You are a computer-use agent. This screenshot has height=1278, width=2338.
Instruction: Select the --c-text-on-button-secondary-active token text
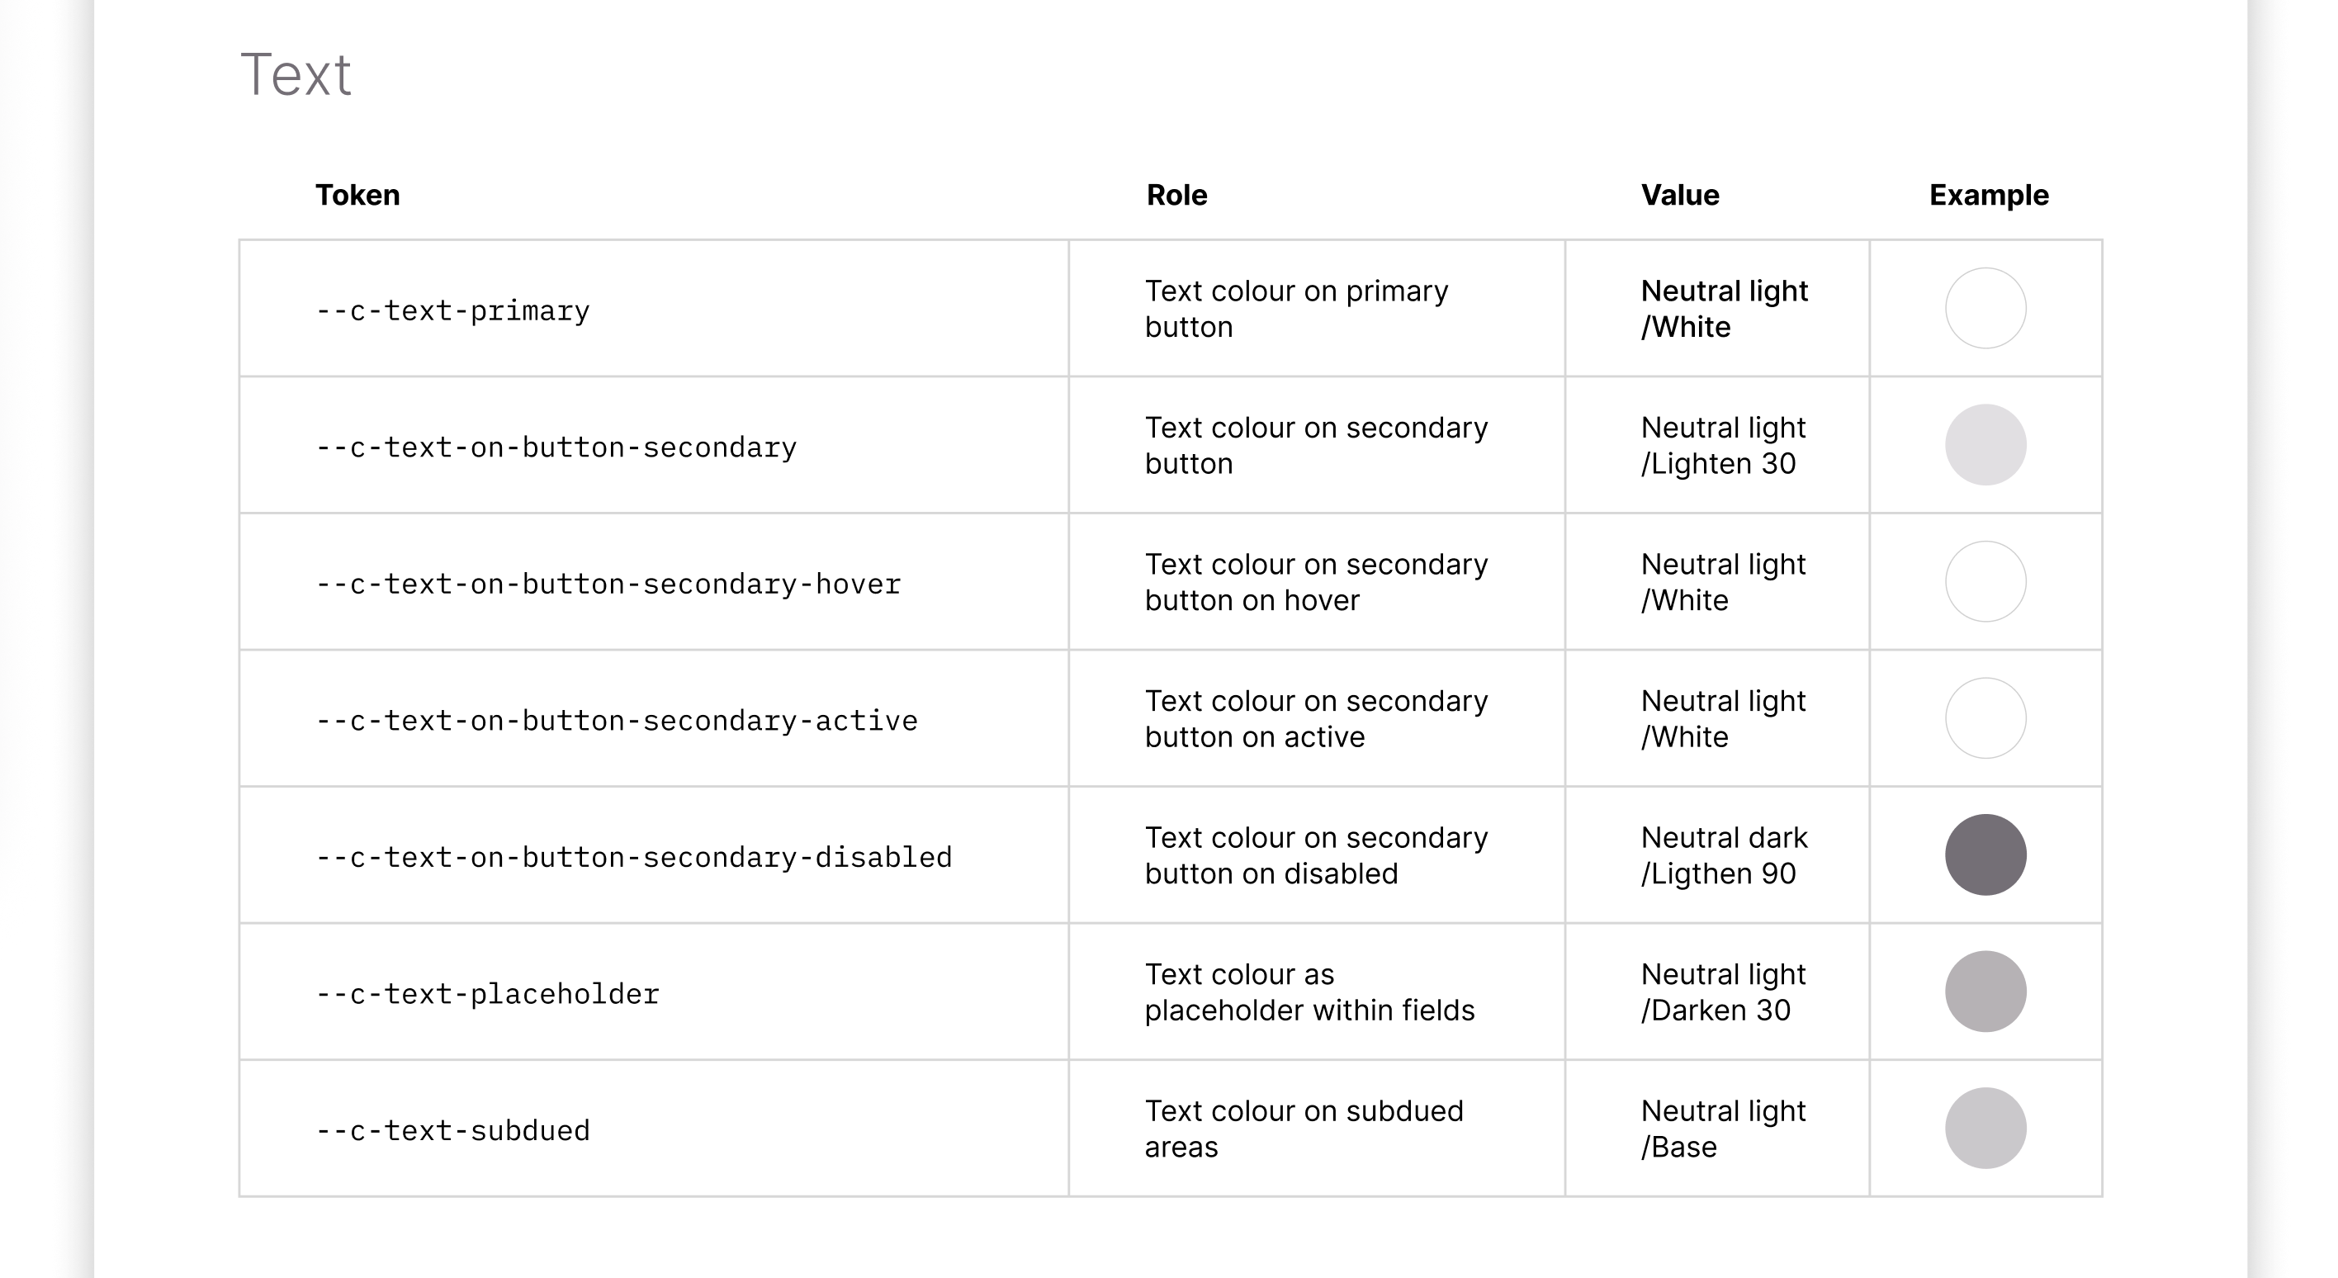click(616, 721)
